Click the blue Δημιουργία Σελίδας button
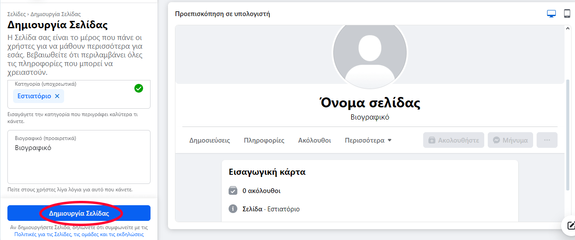 [x=79, y=213]
